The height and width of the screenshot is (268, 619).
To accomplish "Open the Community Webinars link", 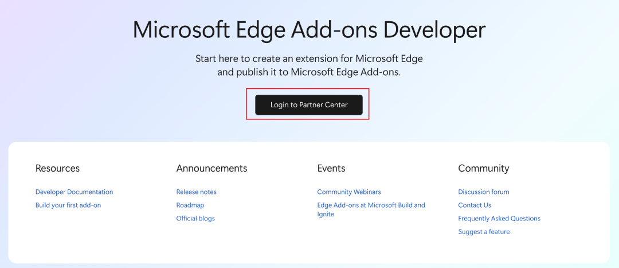I will [x=348, y=192].
